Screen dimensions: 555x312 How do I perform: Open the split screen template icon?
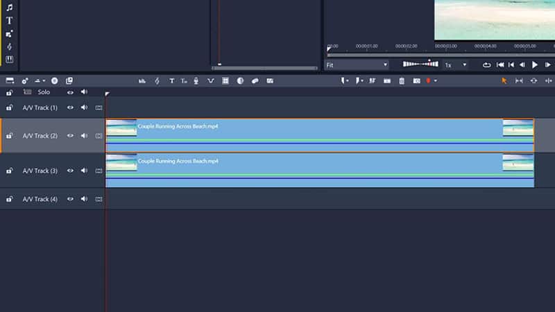[270, 81]
